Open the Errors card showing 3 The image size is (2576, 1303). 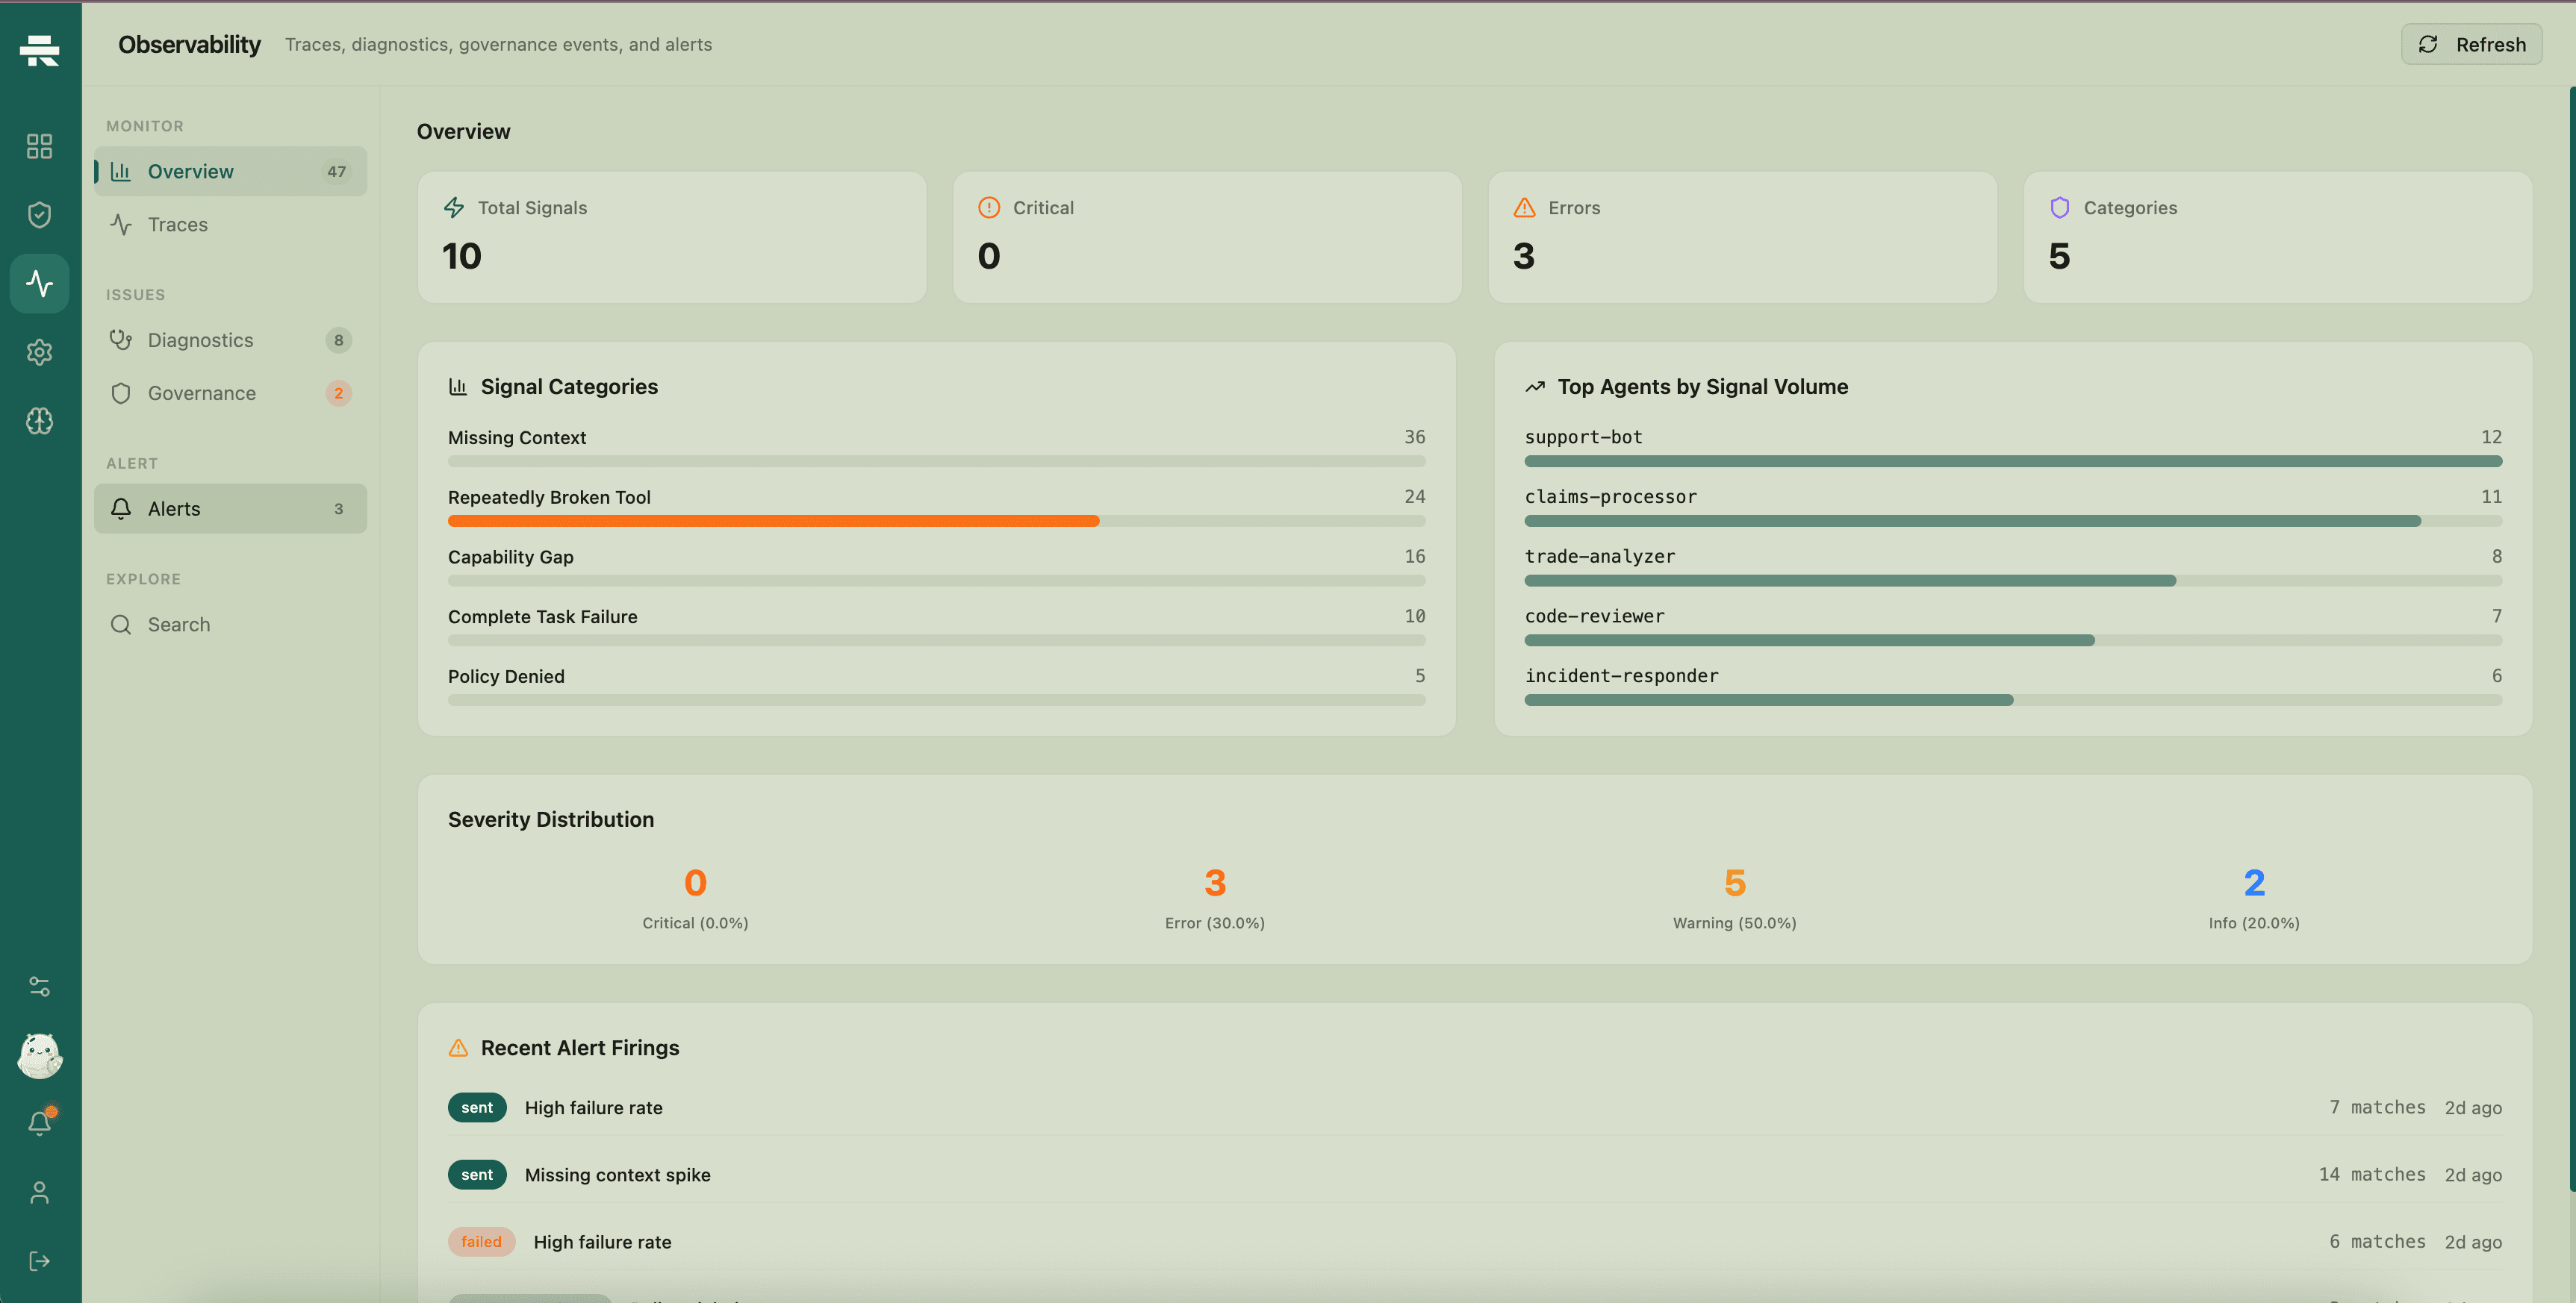click(x=1743, y=238)
